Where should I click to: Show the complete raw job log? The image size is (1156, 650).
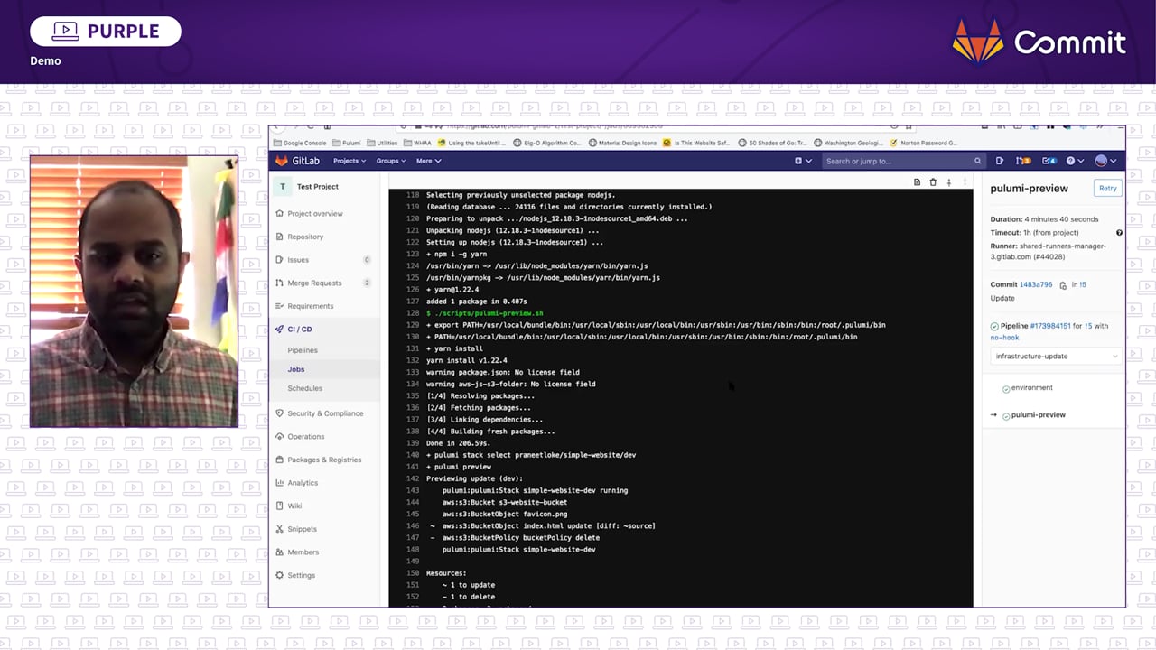pyautogui.click(x=917, y=182)
